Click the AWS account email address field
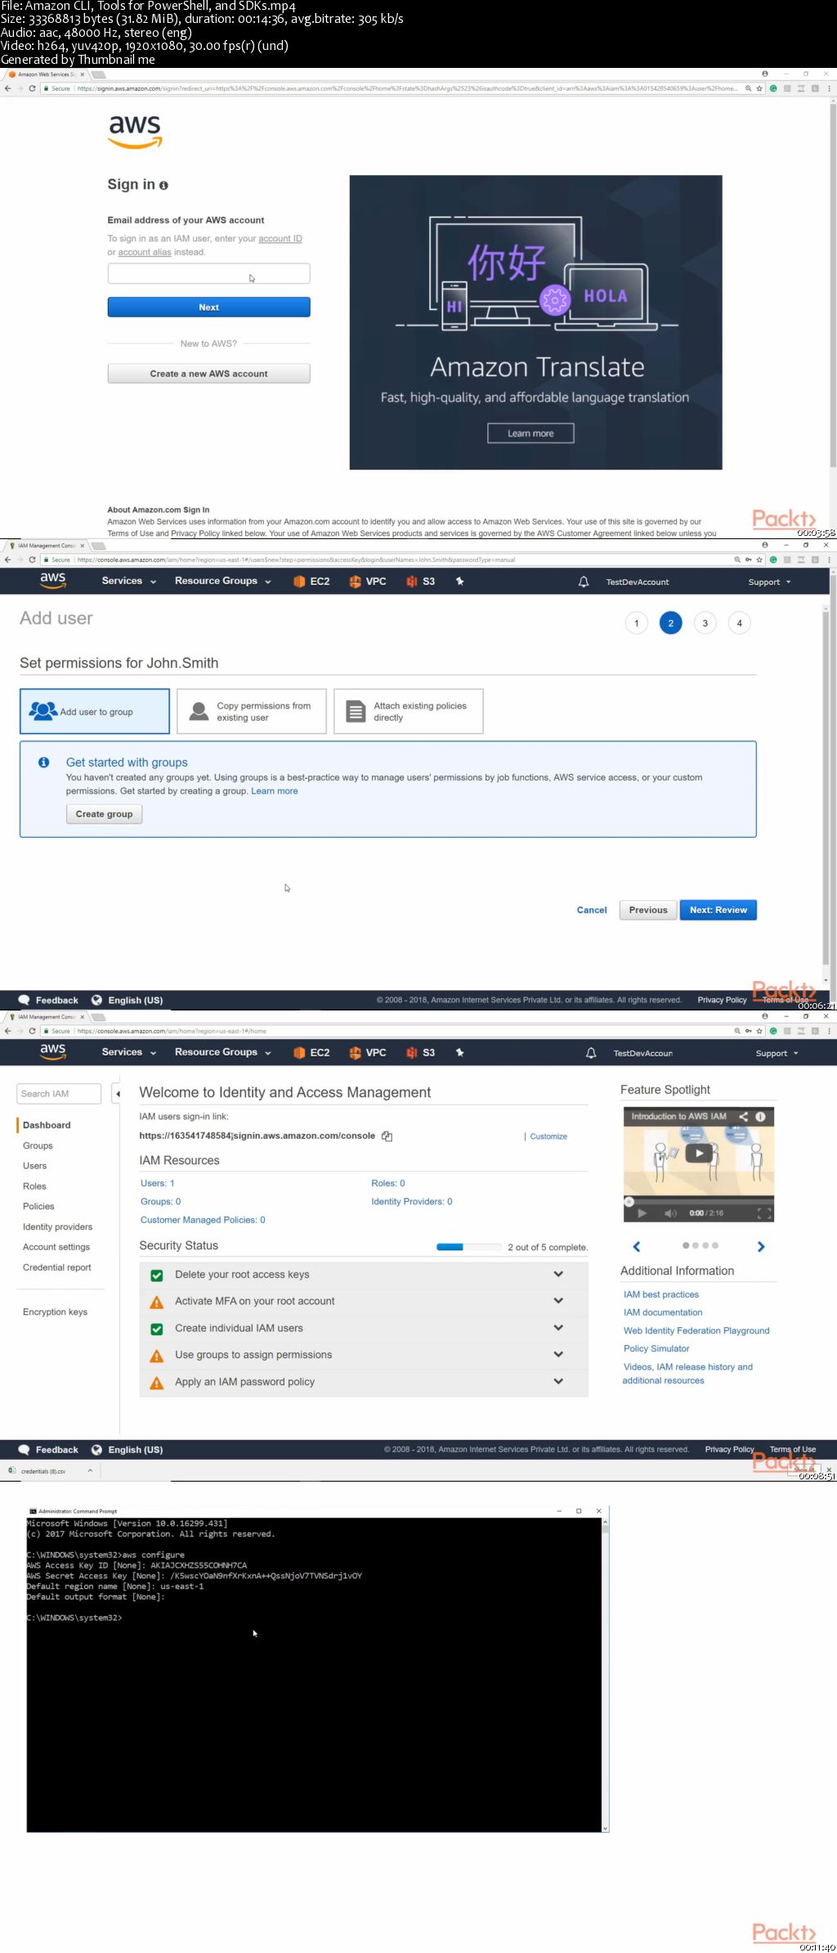 (208, 273)
